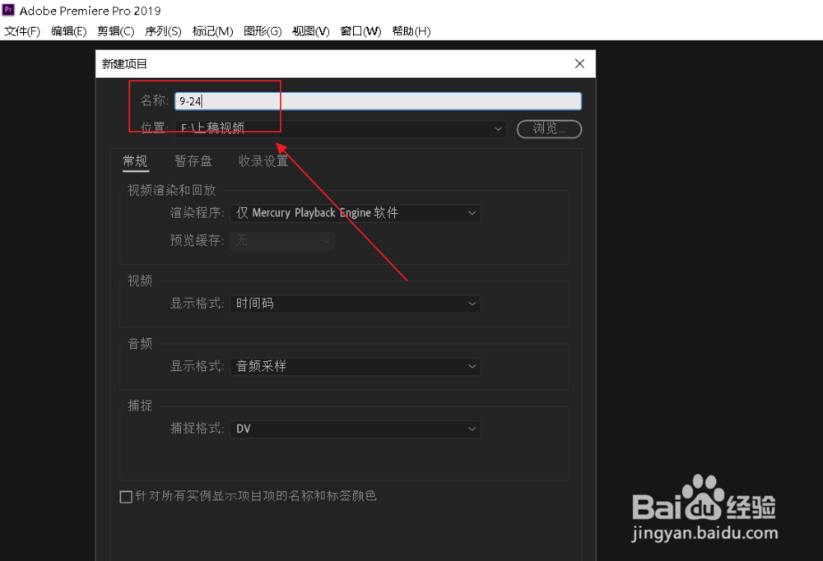
Task: Switch to the 暂存盘 tab
Action: point(193,161)
